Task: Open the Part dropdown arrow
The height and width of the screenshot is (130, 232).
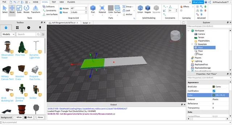Action: coord(93,15)
